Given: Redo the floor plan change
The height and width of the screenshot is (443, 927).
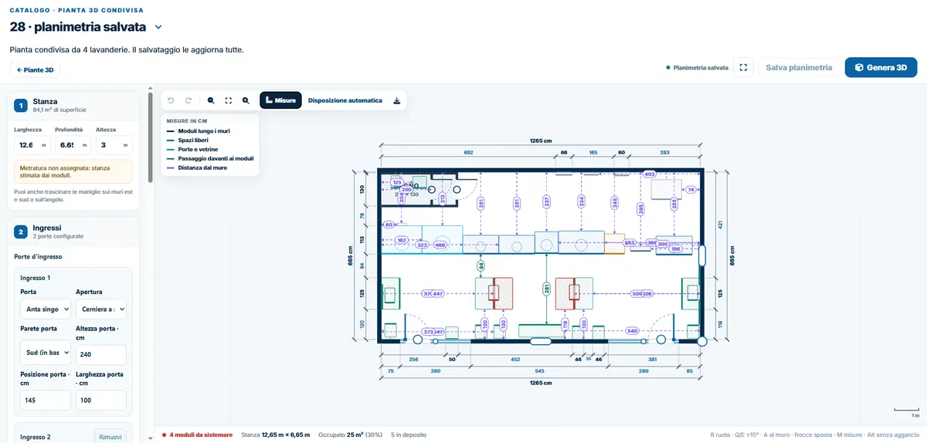Looking at the screenshot, I should [x=188, y=100].
